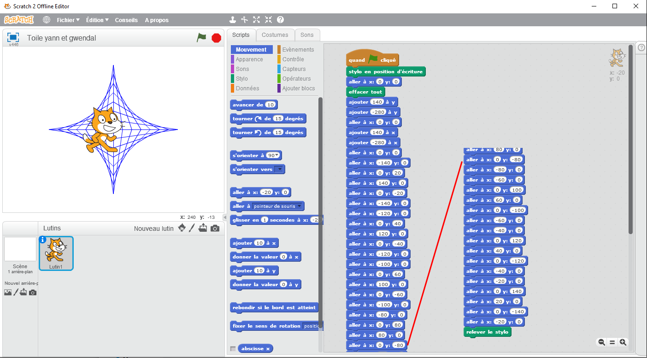Image resolution: width=647 pixels, height=358 pixels.
Task: Open the pointeur de souris dropdown
Action: [x=300, y=206]
